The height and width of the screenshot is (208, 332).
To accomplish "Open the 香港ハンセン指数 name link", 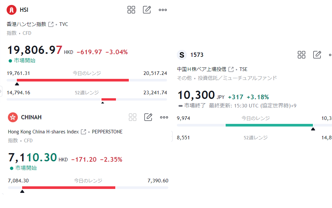I will (26, 24).
